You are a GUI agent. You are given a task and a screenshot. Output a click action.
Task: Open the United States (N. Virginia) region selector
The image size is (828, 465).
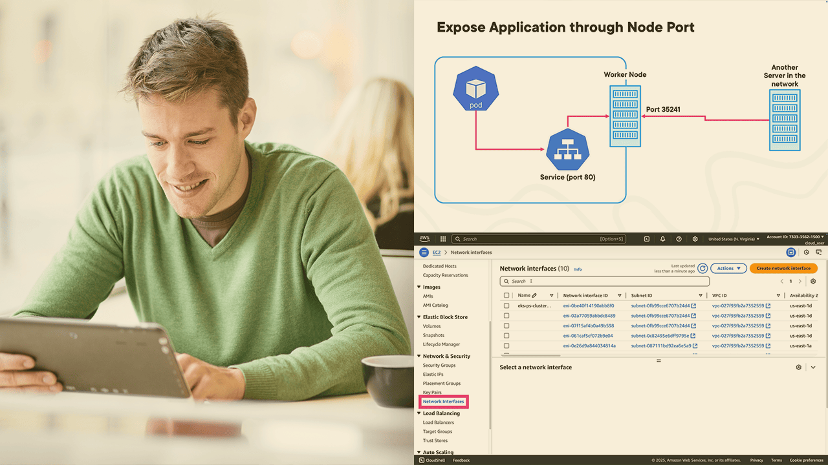point(734,239)
